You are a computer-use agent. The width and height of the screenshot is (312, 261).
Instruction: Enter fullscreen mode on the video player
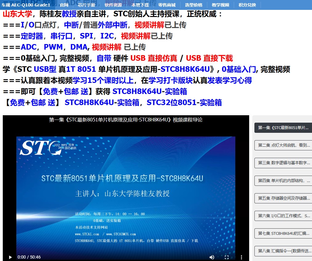tap(227, 257)
